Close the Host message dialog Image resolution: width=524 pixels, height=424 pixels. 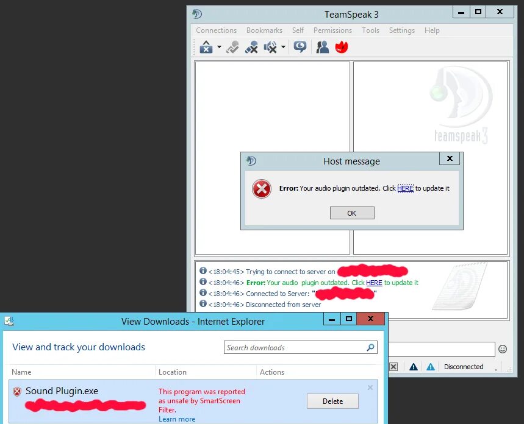click(450, 158)
